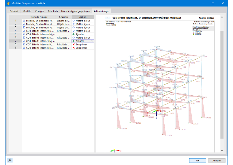Select row number 5 header
233x165 pixels.
pos(15,34)
